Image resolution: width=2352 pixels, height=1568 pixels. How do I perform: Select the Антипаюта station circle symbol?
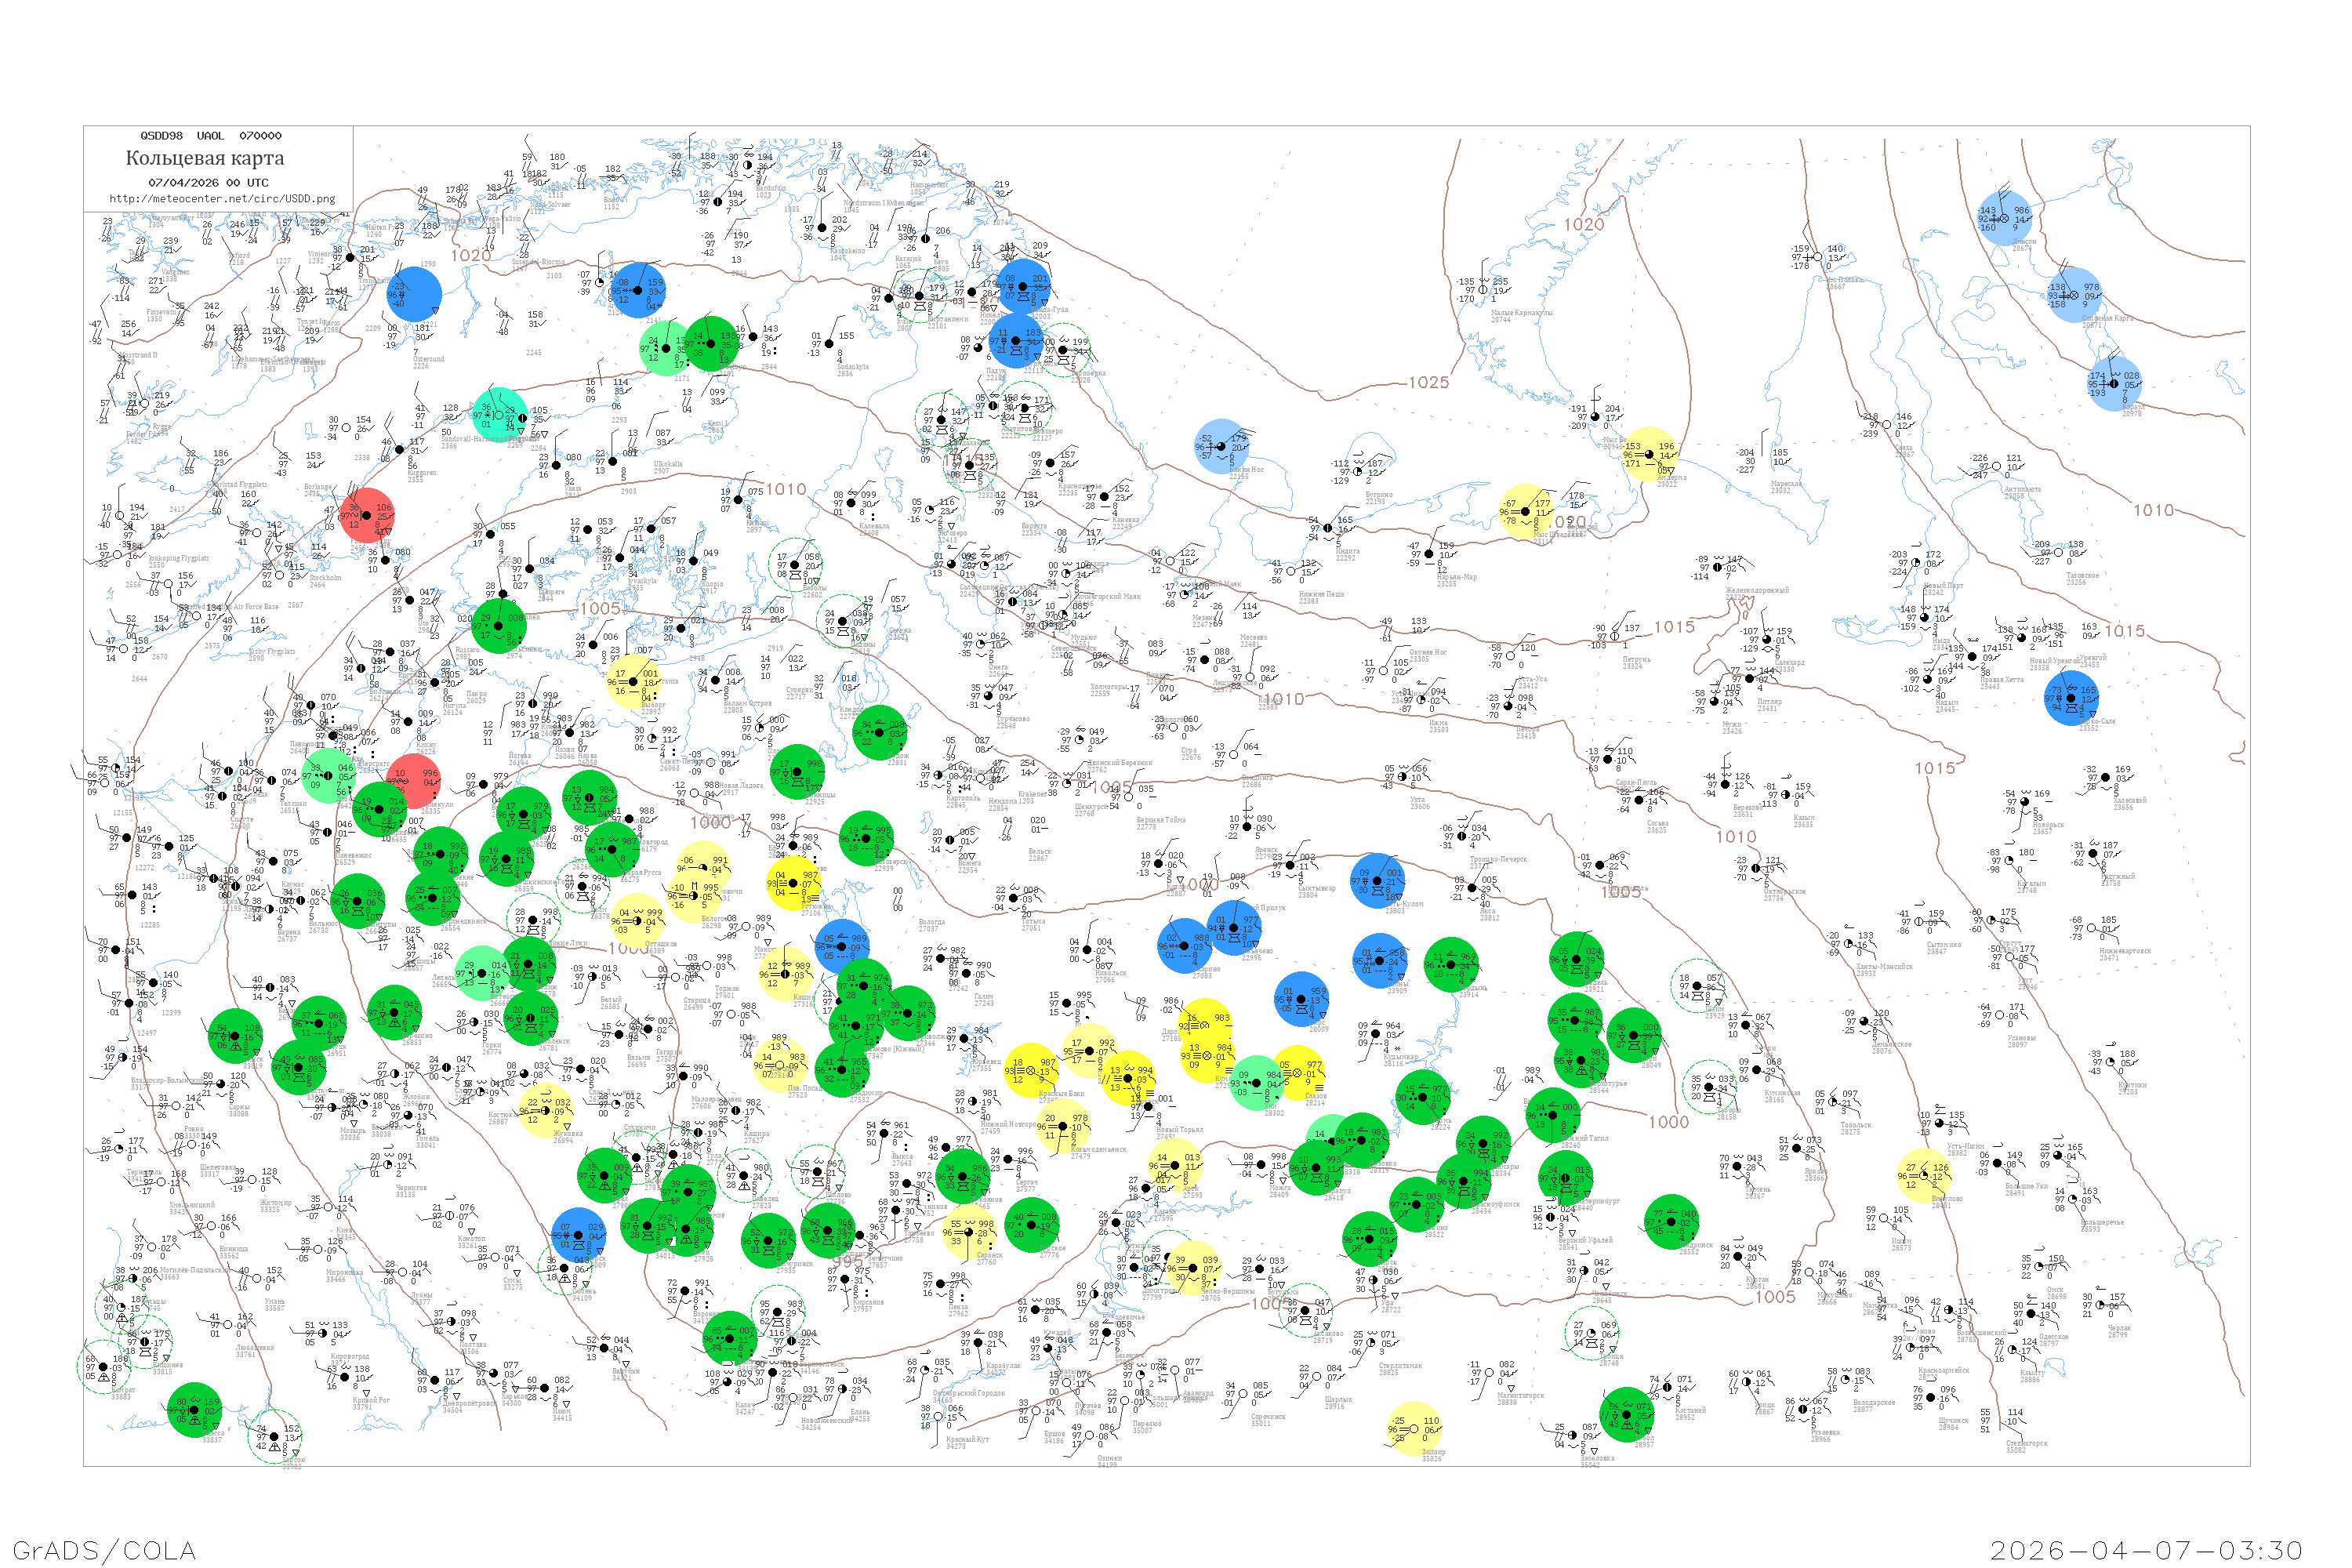pos(1996,467)
